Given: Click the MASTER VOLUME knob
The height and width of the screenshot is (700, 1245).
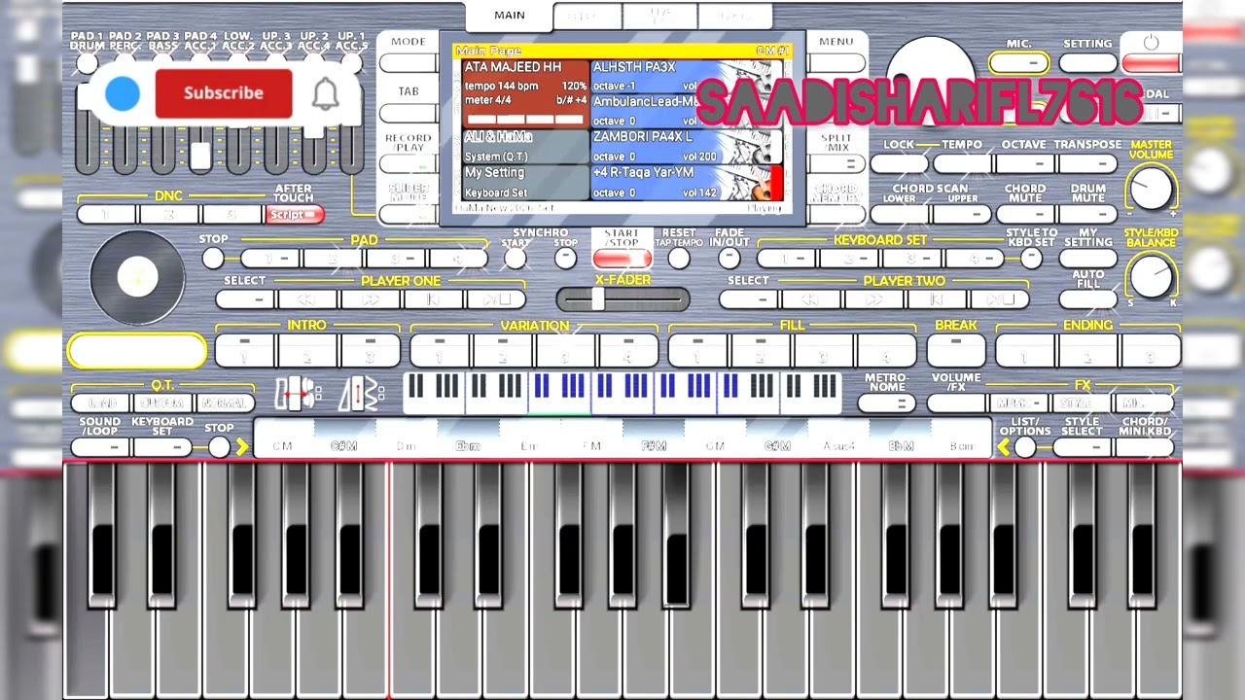Looking at the screenshot, I should [x=1152, y=189].
